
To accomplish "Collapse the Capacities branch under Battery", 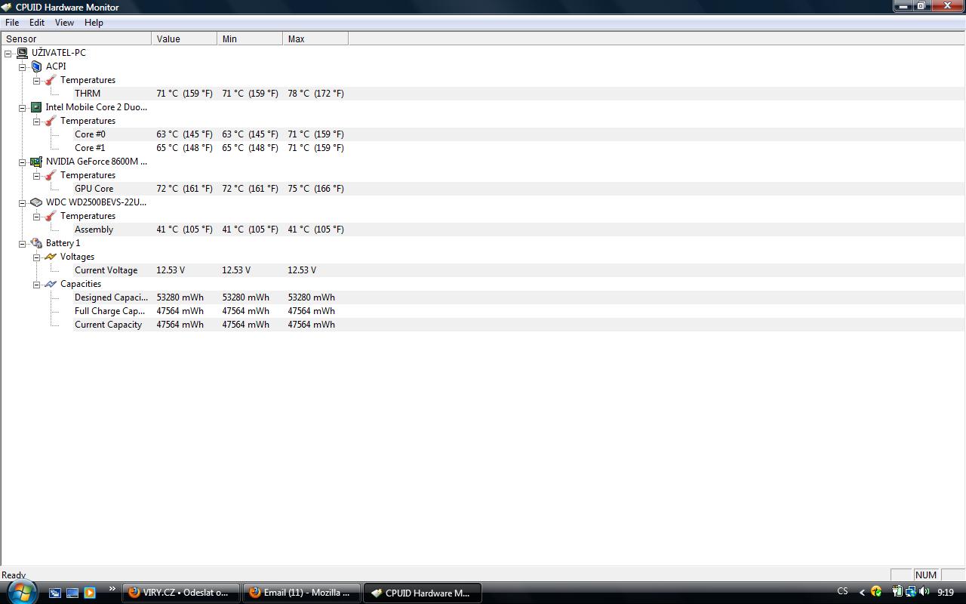I will tap(36, 285).
